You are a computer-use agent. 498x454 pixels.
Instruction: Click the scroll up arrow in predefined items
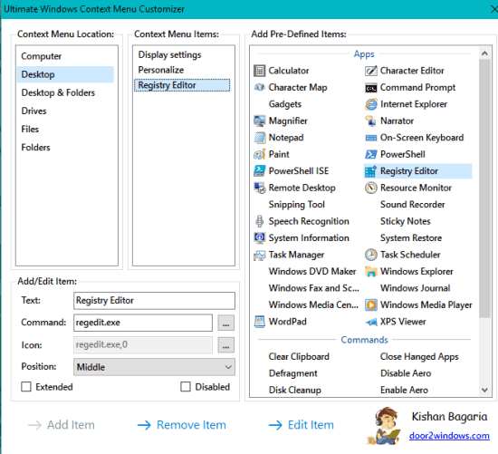484,53
